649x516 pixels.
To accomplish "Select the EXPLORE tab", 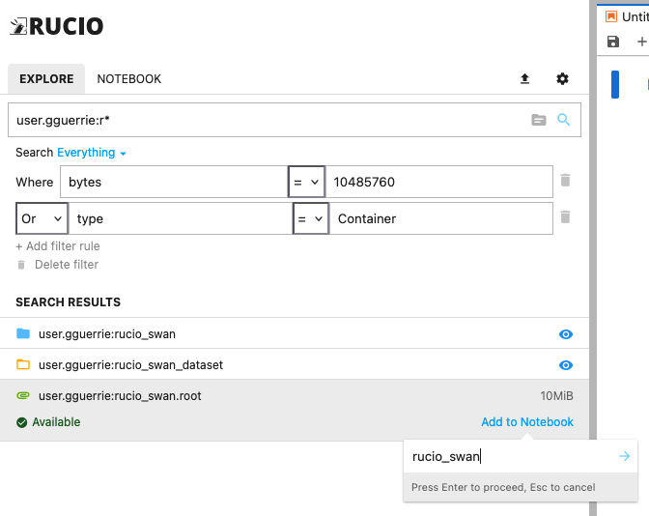I will [46, 79].
